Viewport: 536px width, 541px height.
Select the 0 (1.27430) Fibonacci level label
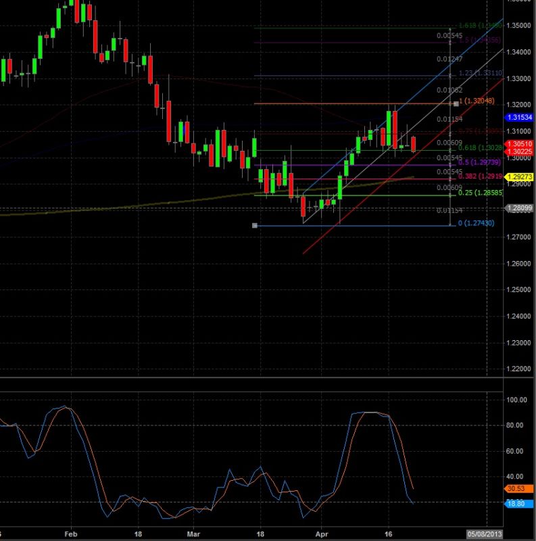(x=477, y=224)
